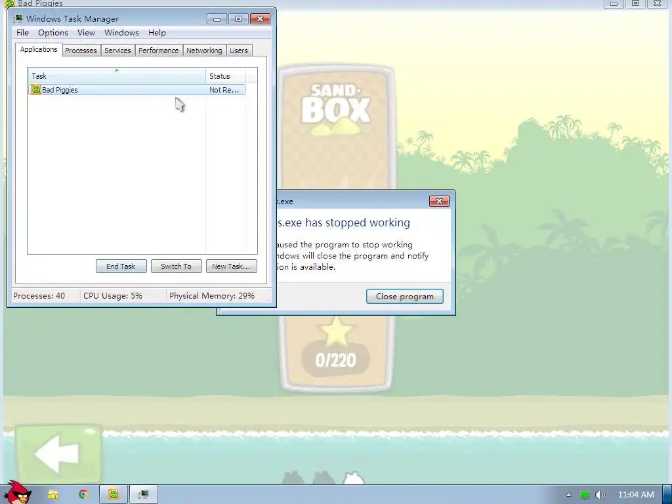672x504 pixels.
Task: Click the Bad Piggies pig icon in task list
Action: pyautogui.click(x=36, y=89)
